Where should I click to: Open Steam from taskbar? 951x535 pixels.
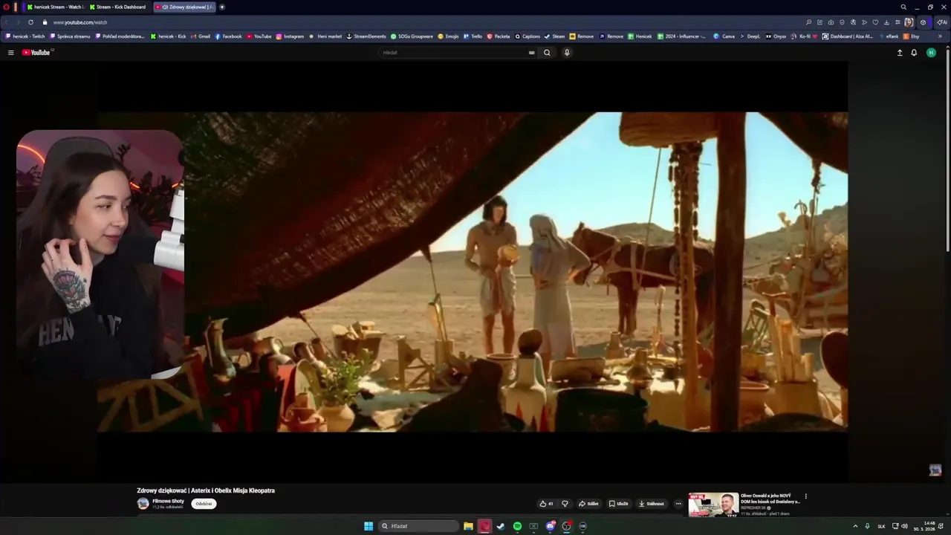(x=501, y=526)
